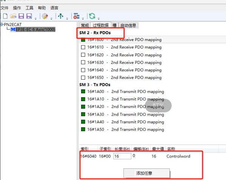Click the length (Bit) input field
Screen dimensions: 226x180
(122, 156)
